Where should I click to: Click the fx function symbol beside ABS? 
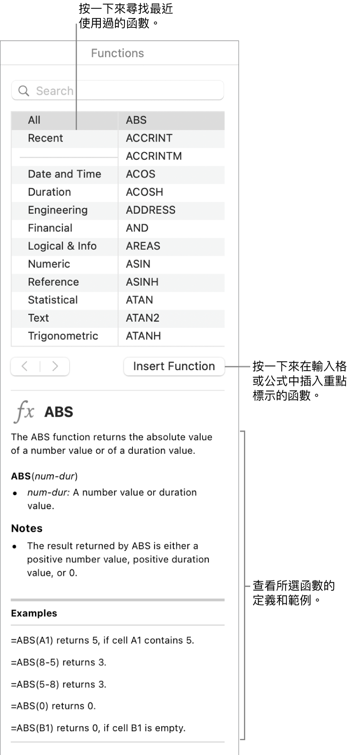coord(23,412)
